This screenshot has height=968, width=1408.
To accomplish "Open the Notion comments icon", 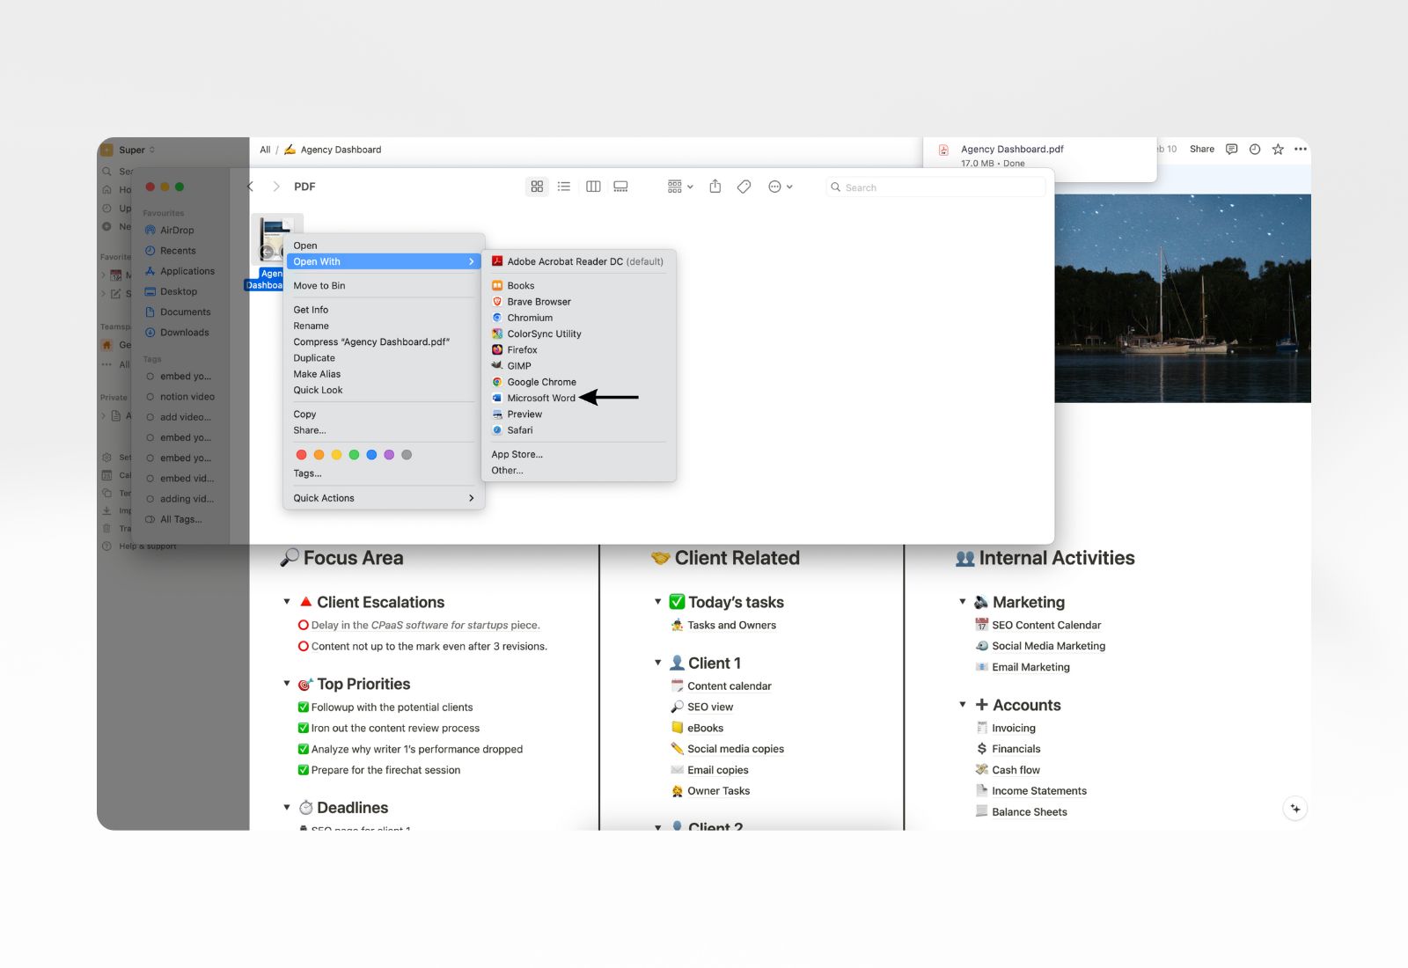I will coord(1231,149).
